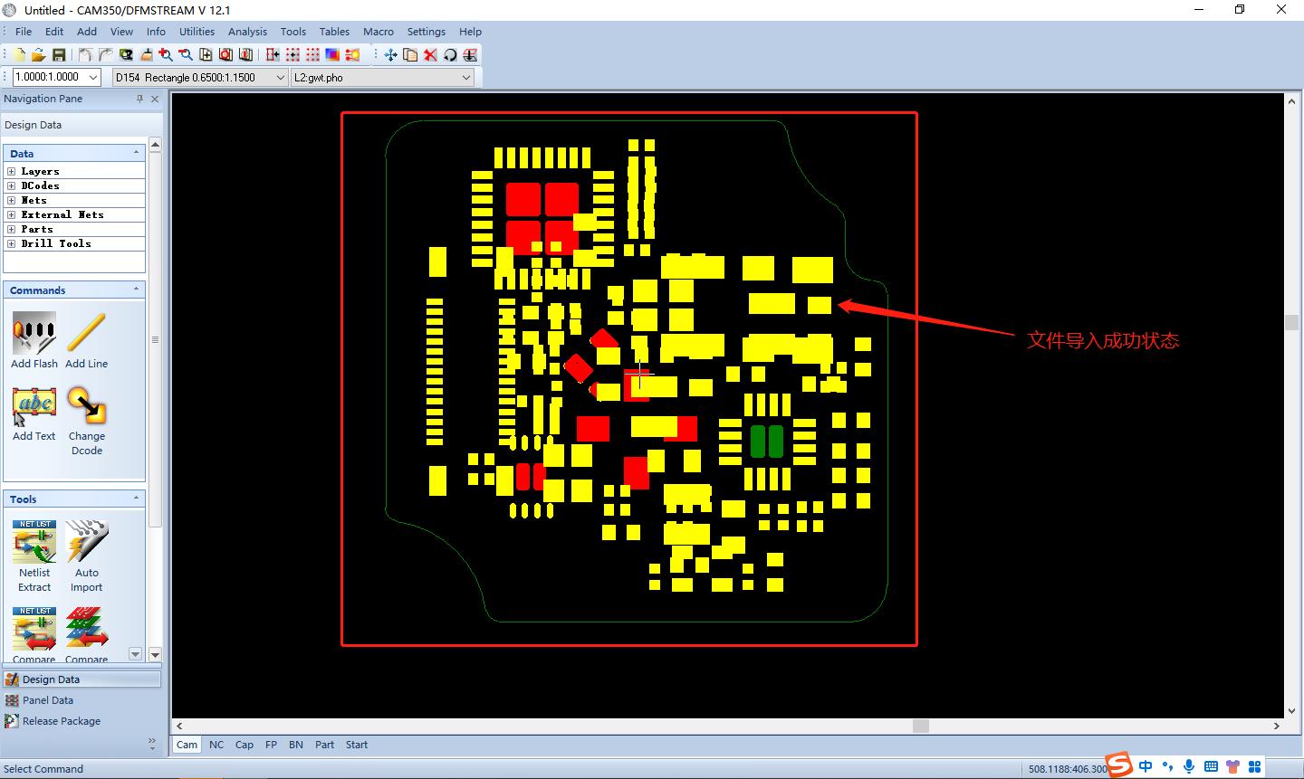Collapse the Tools section header
This screenshot has width=1304, height=779.
(137, 499)
